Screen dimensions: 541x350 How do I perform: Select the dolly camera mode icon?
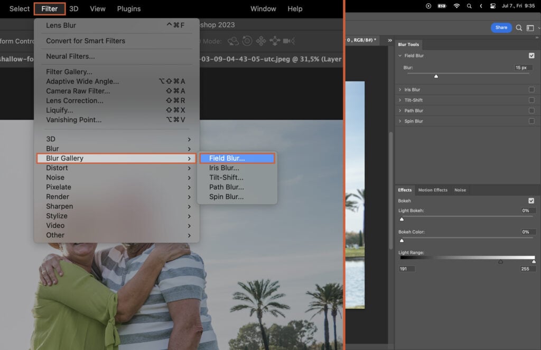287,41
